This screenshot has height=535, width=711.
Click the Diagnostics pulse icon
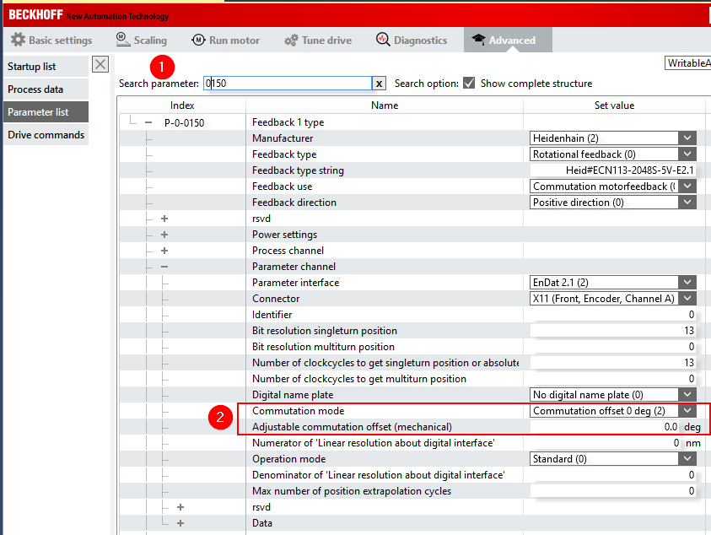383,40
